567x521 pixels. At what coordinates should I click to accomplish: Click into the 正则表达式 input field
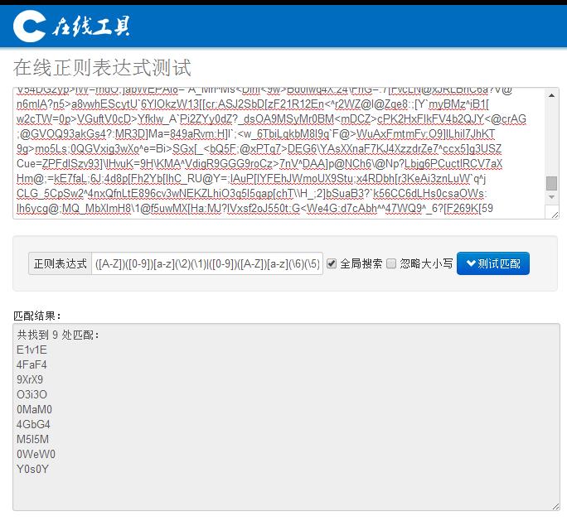point(207,263)
